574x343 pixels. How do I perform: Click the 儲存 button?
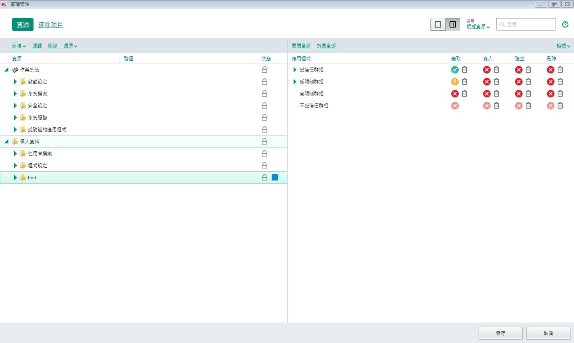[x=501, y=333]
